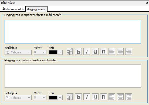The image size is (149, 105).
Task: Open font dialog icon in készpénzes section
Action: 70,51
